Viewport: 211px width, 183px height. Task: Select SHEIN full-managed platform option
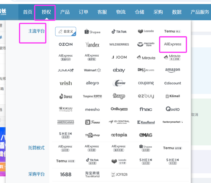(x=146, y=161)
